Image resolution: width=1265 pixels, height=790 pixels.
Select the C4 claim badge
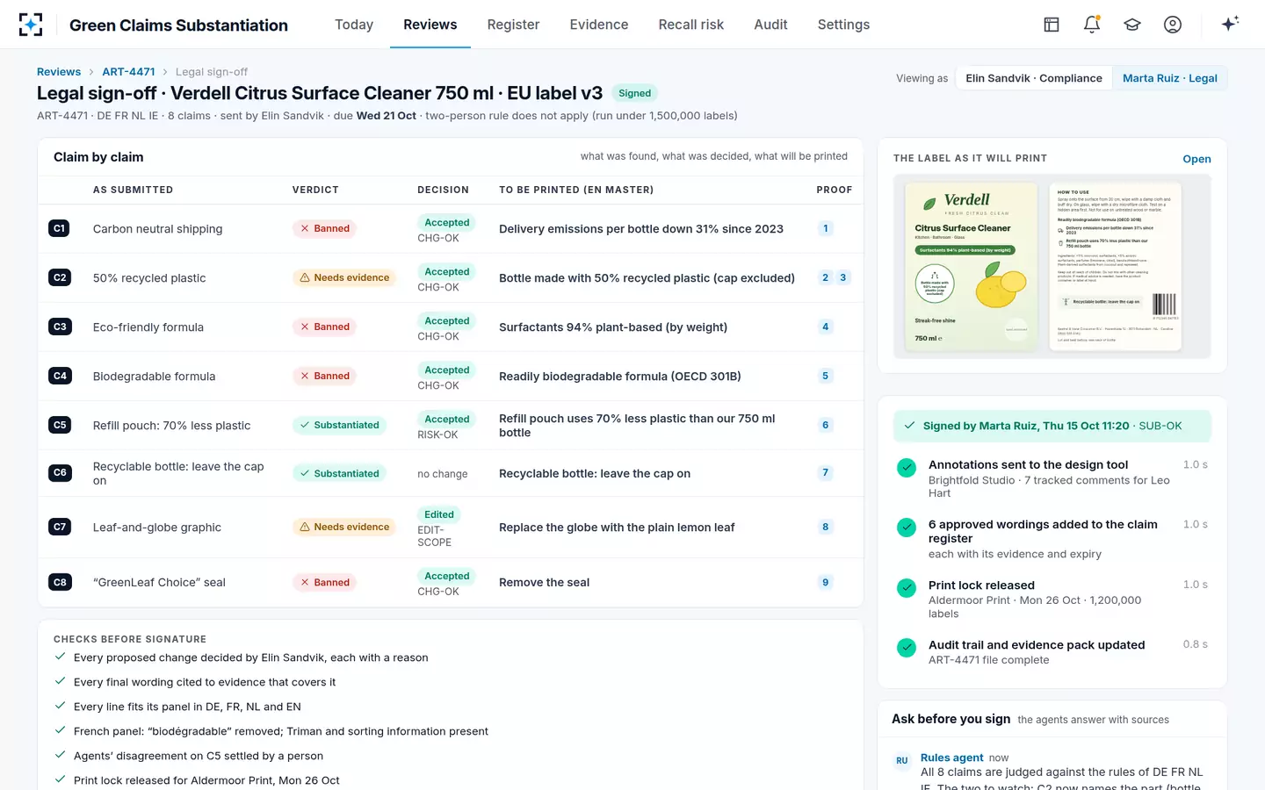coord(60,376)
